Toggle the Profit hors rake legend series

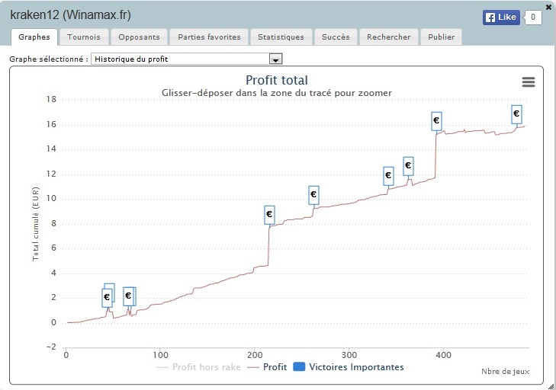(x=198, y=367)
